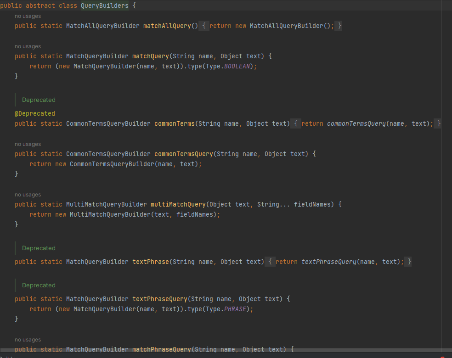Click the 'abstract' keyword in class declaration
Viewport: 452px width, 358px height.
[40, 6]
